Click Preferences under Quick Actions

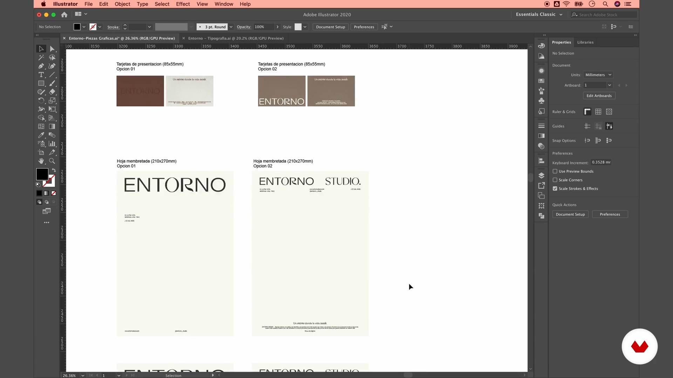610,215
